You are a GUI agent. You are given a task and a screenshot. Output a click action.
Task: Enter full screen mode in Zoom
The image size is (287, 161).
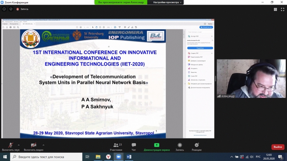tap(282, 9)
